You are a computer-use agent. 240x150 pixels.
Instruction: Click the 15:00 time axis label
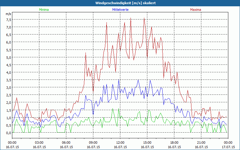coord(147,143)
